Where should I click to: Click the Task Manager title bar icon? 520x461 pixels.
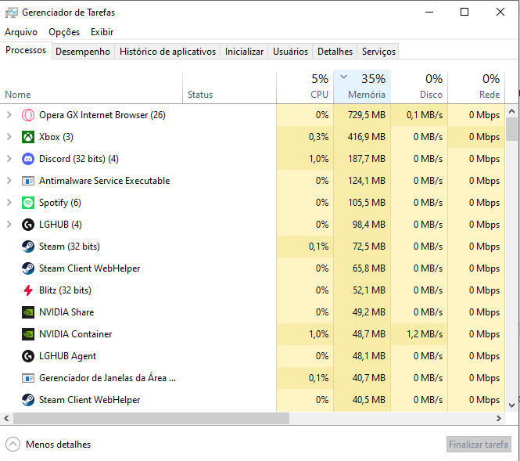(11, 13)
